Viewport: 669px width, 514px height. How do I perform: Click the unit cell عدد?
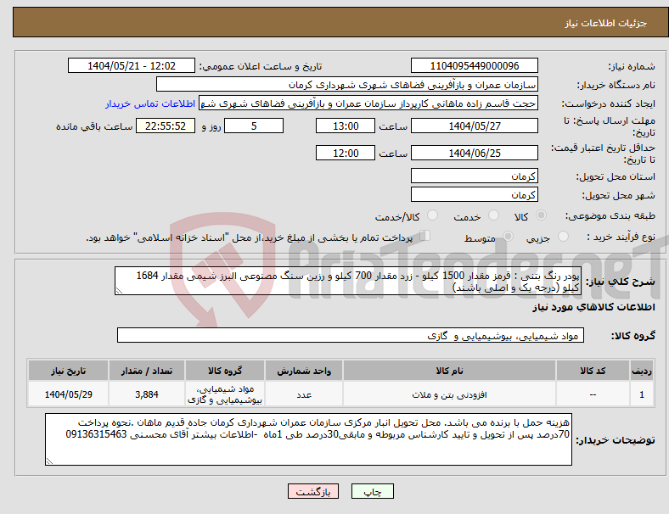[304, 394]
